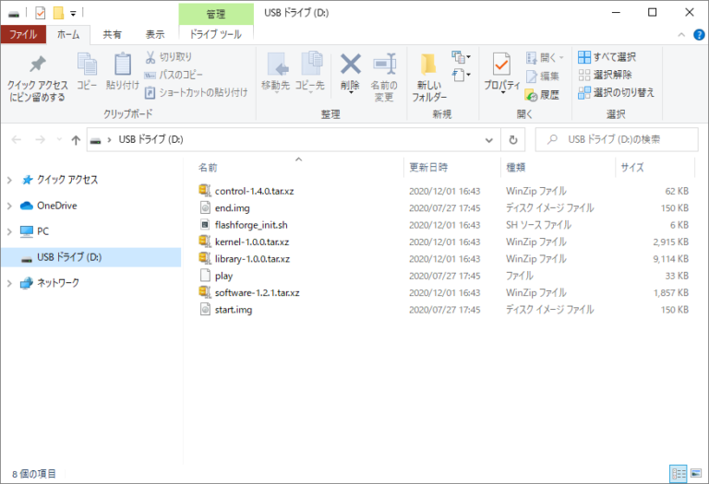Click Pin to Quick Access icon

coord(38,65)
